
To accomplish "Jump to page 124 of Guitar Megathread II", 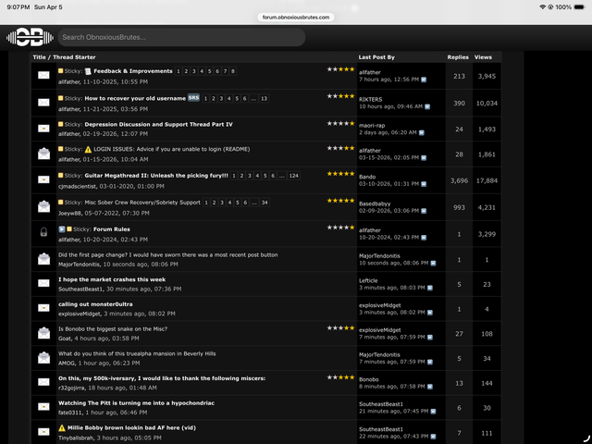I will (294, 176).
